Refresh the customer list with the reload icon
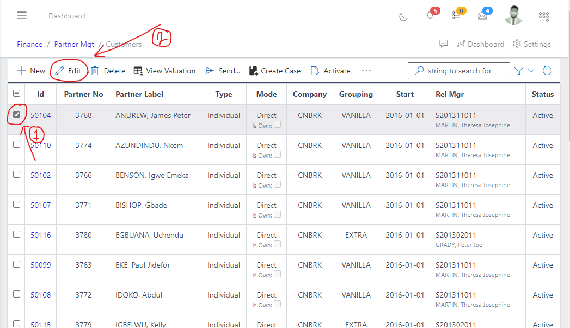This screenshot has width=570, height=328. pos(547,70)
